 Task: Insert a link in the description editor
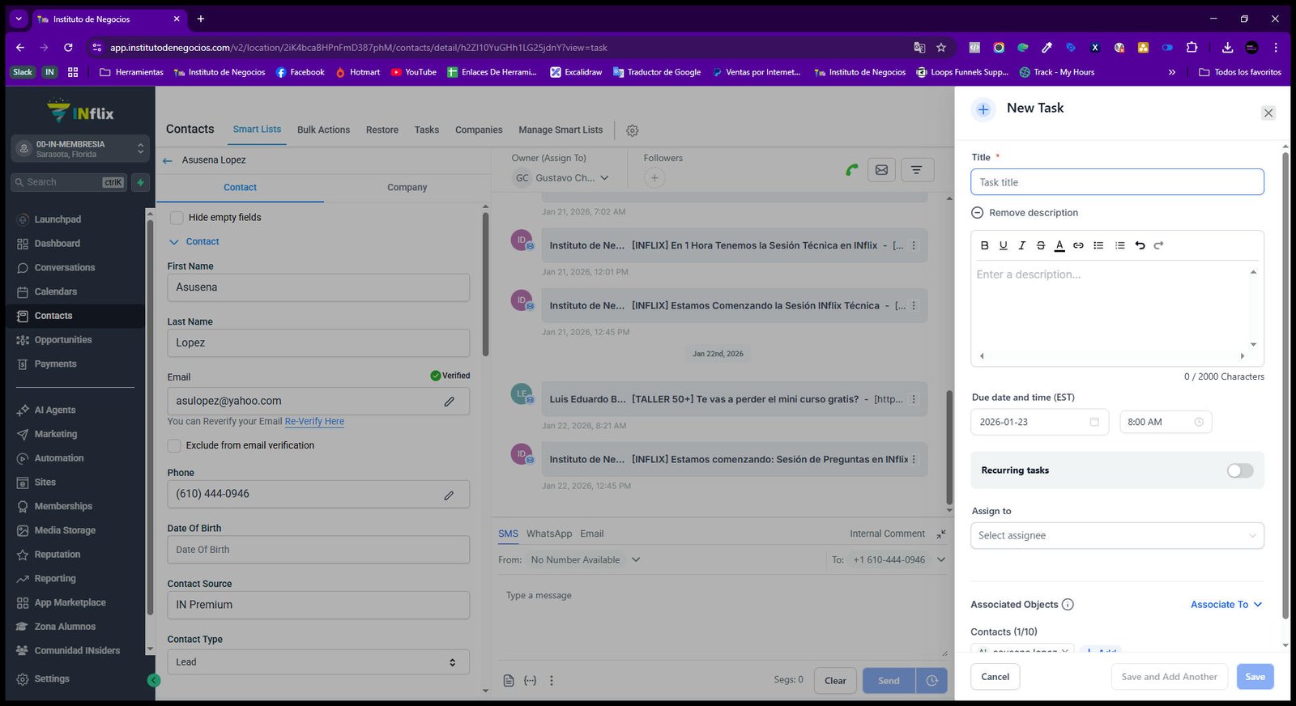click(x=1078, y=245)
